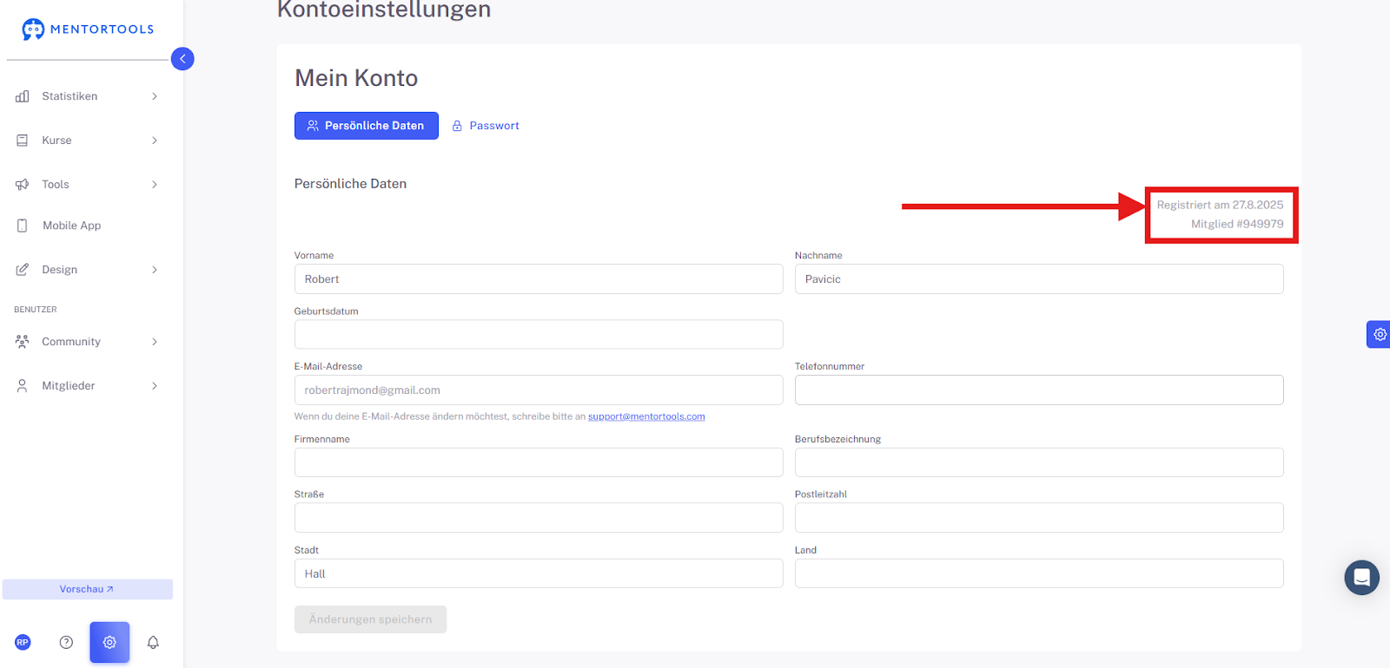Click the Registriert am 27.8.2025 text
This screenshot has width=1390, height=668.
click(1220, 205)
